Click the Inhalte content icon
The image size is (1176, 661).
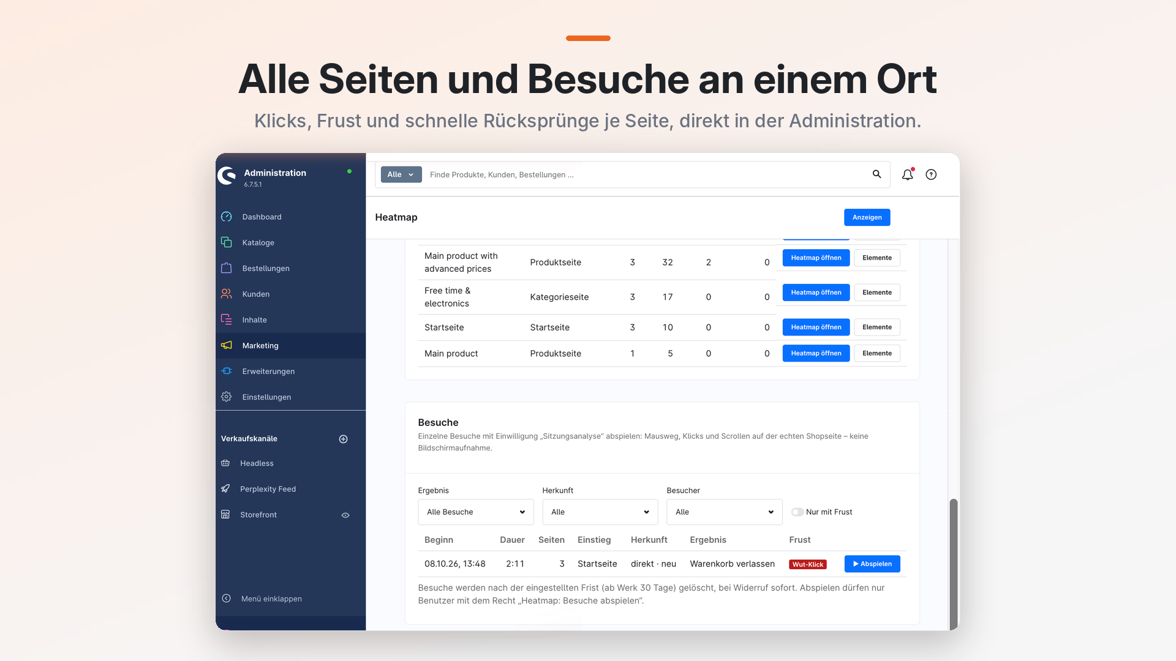[227, 319]
